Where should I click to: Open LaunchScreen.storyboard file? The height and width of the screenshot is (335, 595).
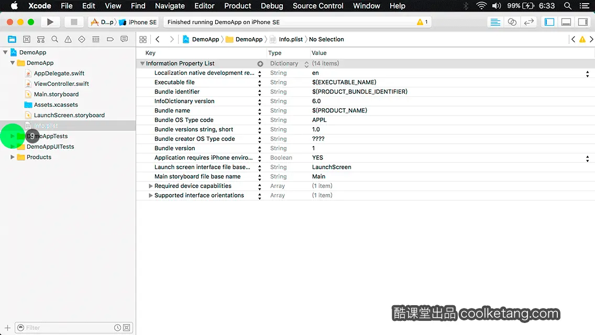69,115
